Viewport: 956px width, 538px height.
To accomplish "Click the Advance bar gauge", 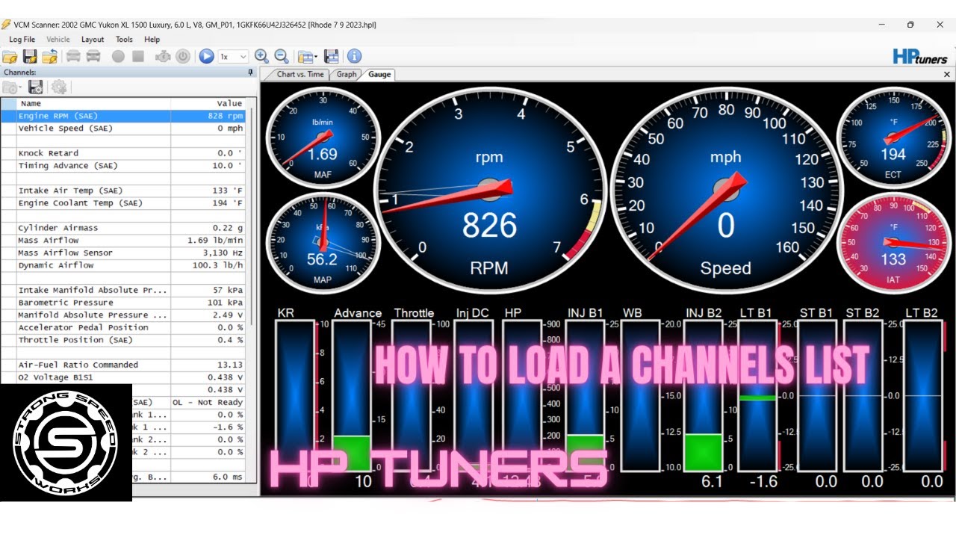I will click(x=353, y=398).
